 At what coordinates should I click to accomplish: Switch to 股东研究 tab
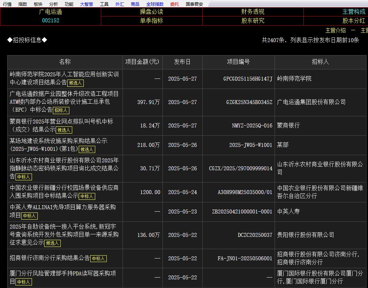pos(253,21)
